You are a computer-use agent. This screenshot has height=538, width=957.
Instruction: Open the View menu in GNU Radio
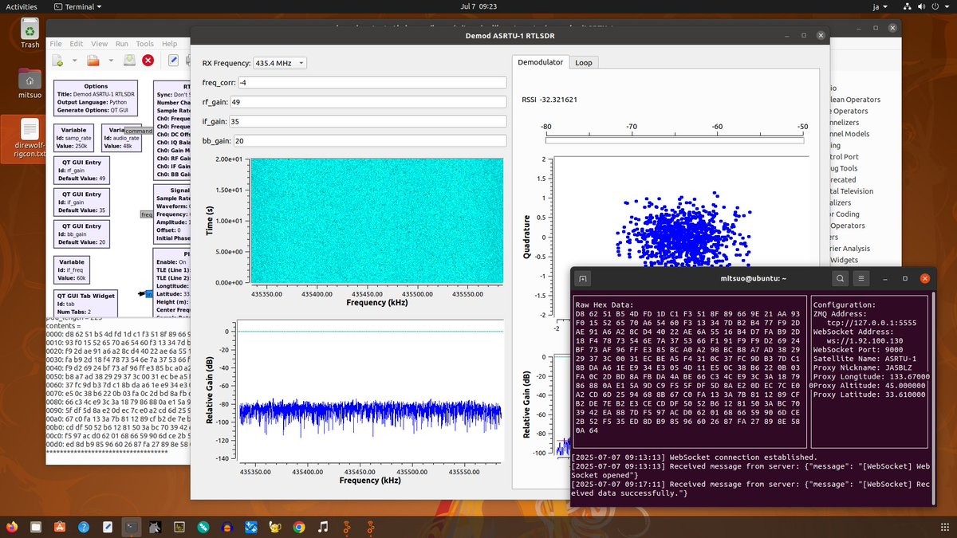pos(100,44)
